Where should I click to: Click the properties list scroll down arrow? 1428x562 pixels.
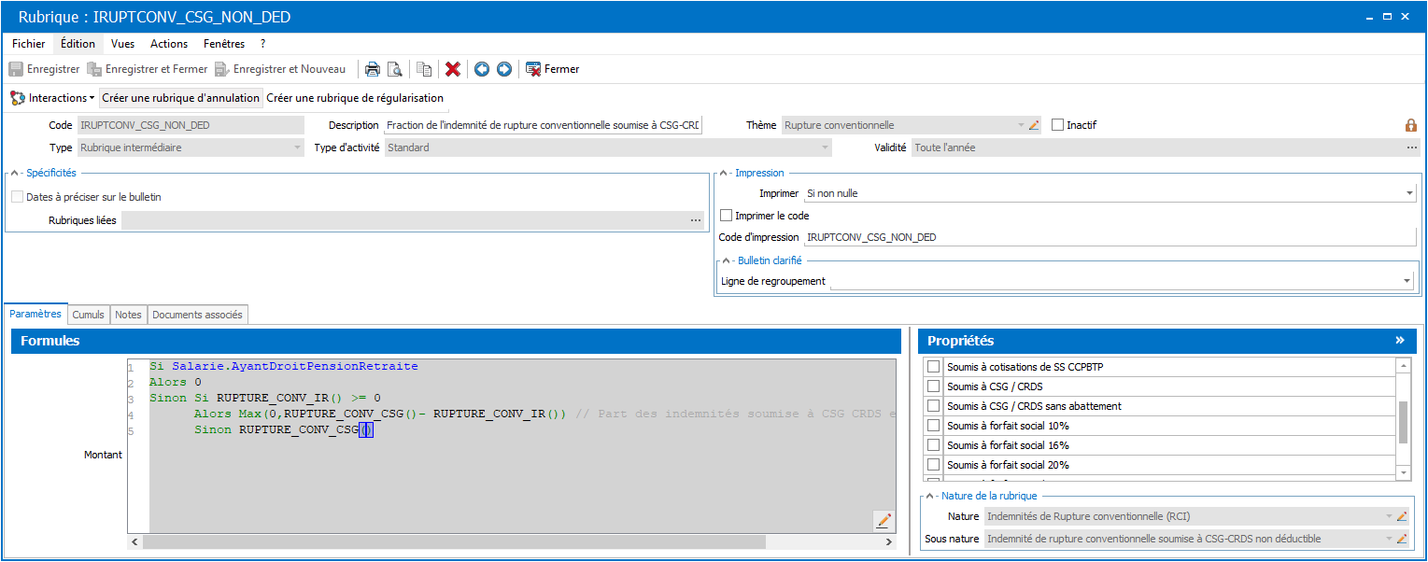1403,473
